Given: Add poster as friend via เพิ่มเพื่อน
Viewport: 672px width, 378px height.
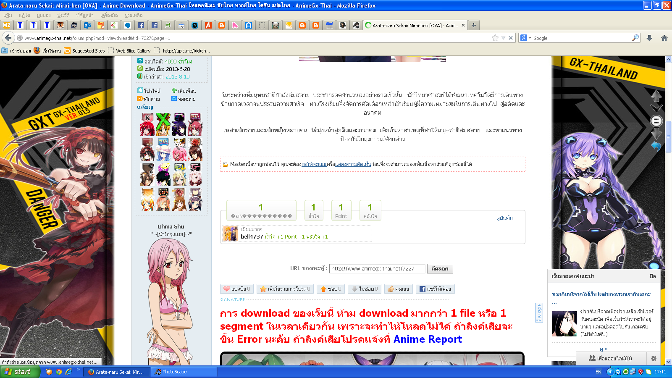Looking at the screenshot, I should point(184,91).
